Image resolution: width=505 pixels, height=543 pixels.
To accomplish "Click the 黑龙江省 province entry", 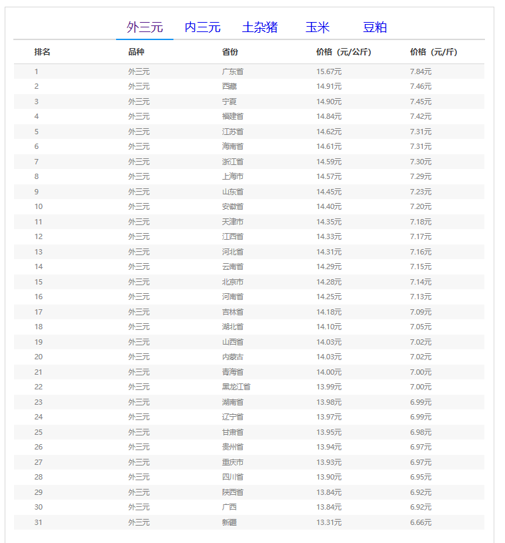I will click(x=236, y=387).
